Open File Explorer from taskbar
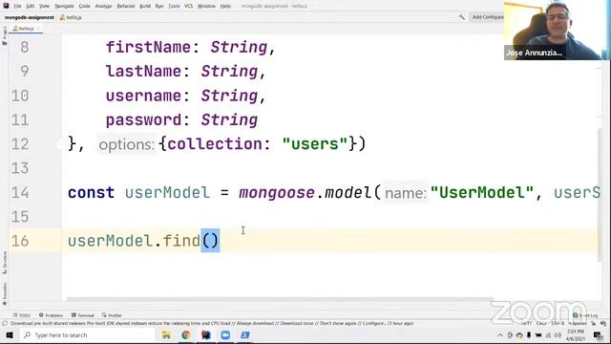Screen dimensions: 611x344 coord(166,335)
